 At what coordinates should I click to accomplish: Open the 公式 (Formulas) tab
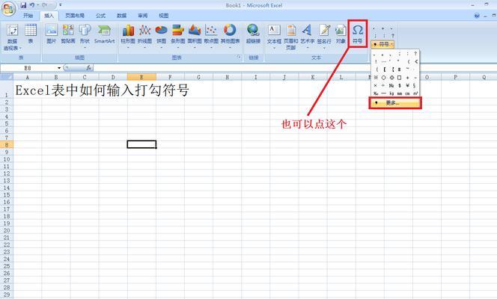pos(100,16)
